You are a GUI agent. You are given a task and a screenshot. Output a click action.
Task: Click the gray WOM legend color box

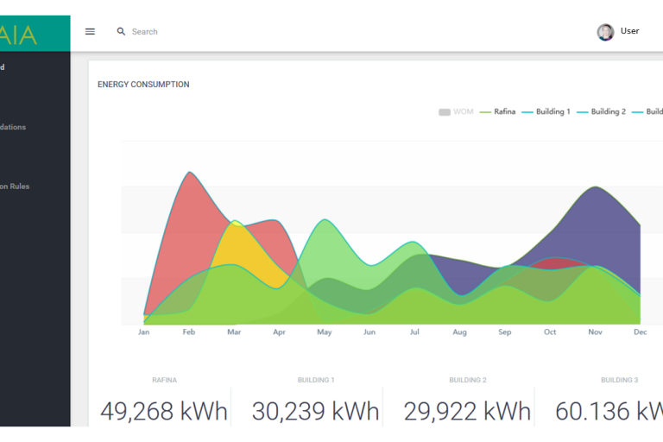tap(445, 111)
